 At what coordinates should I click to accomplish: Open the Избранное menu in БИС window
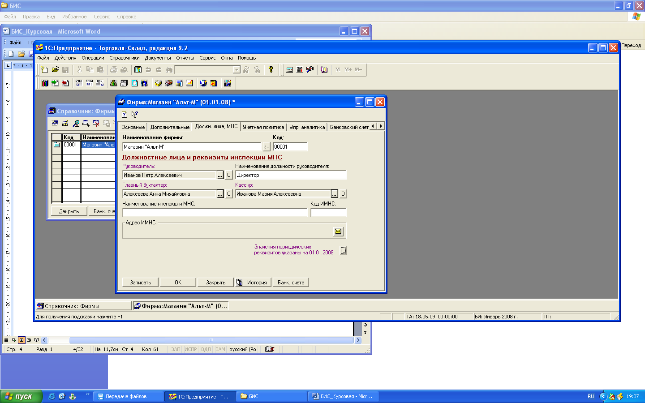click(74, 17)
